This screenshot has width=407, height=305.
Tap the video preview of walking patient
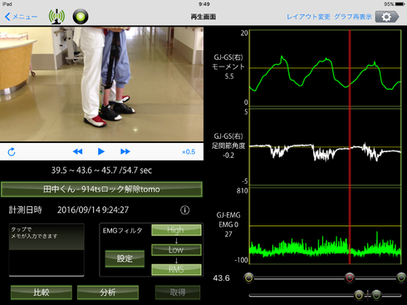tap(101, 84)
